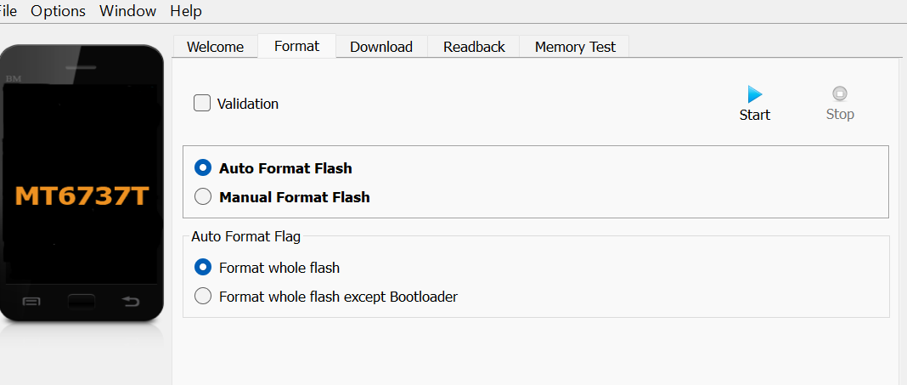Open the Help menu
This screenshot has width=907, height=385.
tap(186, 11)
